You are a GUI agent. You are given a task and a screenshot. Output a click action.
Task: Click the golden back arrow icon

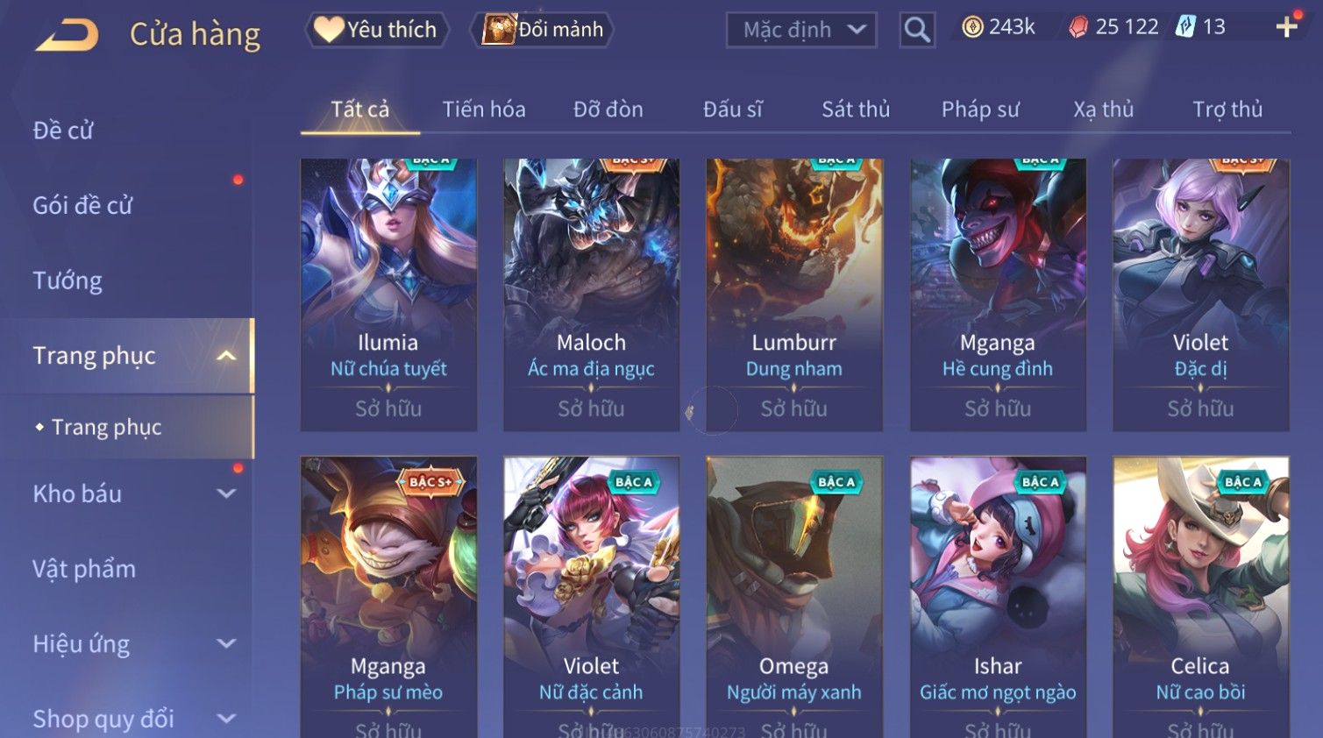point(67,35)
